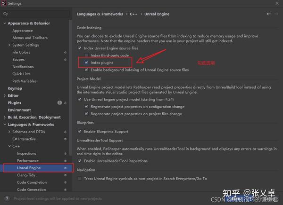Click settings icon beside Inspections
283x205 pixels.
(66, 154)
